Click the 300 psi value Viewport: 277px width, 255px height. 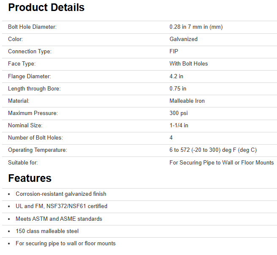178,113
